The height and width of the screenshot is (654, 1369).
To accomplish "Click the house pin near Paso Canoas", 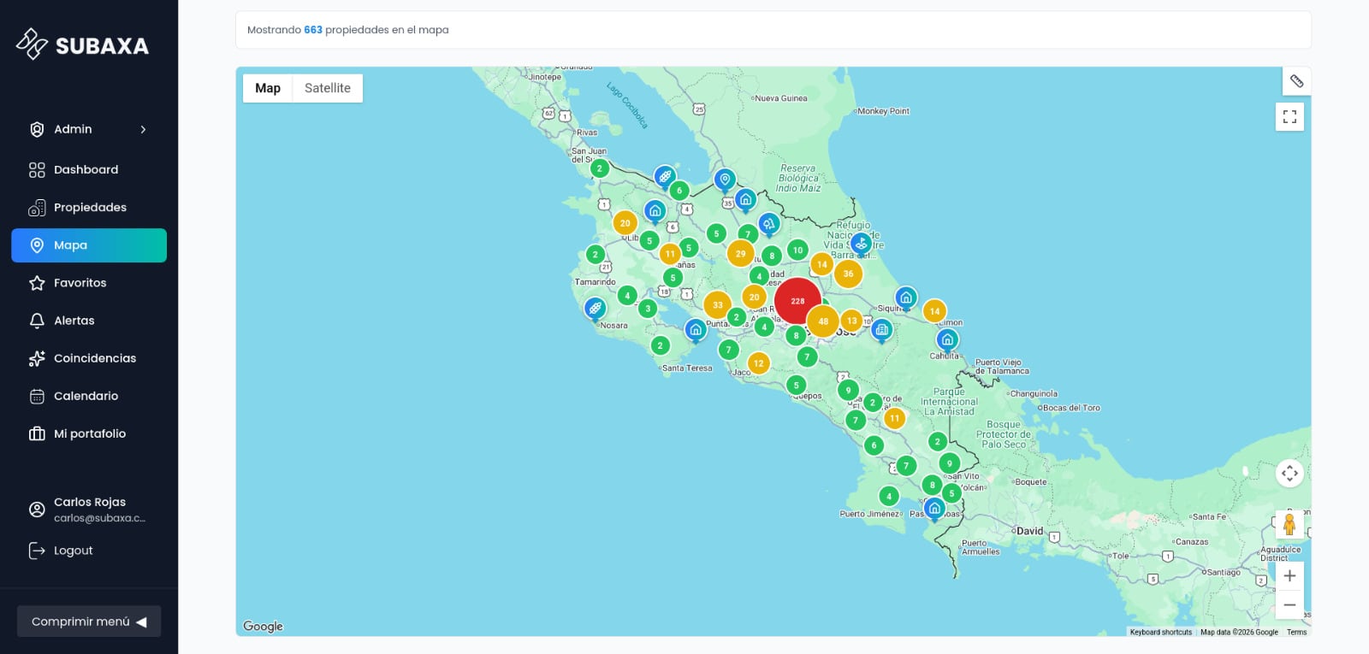I will 934,510.
